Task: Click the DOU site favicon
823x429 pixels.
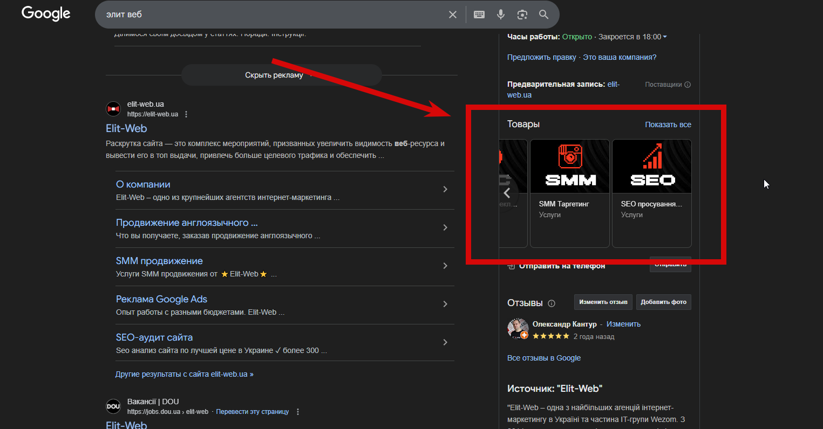Action: (x=113, y=406)
